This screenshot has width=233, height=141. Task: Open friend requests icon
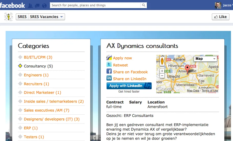click(x=30, y=6)
